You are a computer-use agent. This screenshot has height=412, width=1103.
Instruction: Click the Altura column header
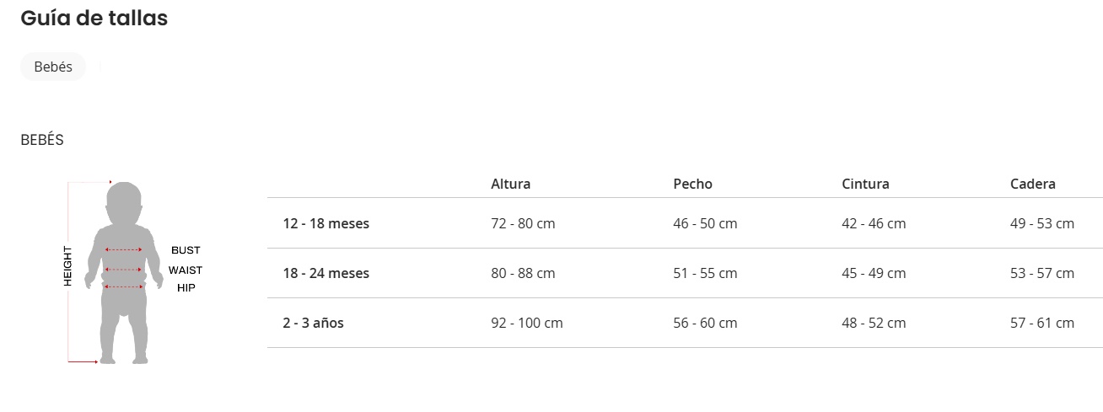point(511,184)
